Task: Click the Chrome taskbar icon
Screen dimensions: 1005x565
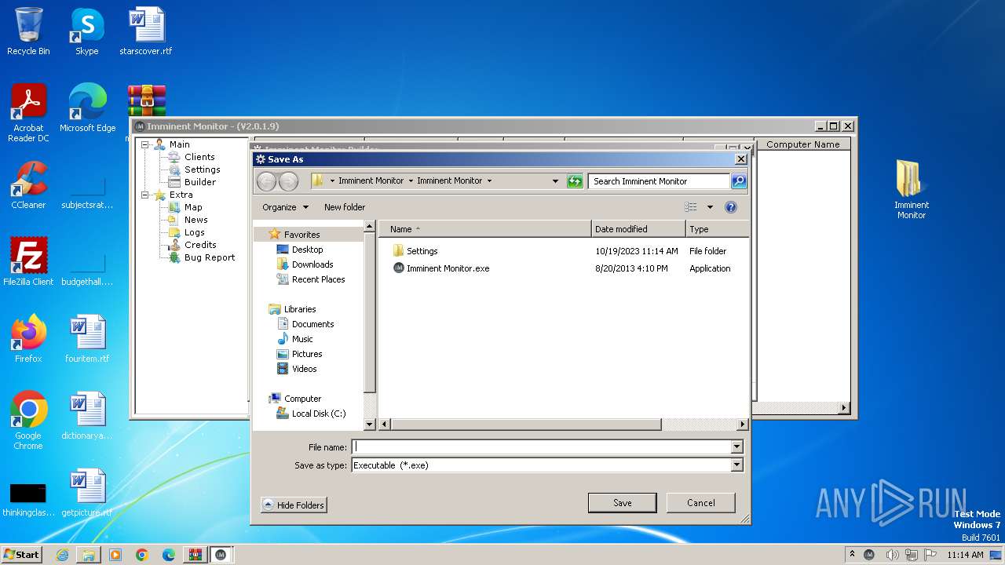Action: coord(142,555)
